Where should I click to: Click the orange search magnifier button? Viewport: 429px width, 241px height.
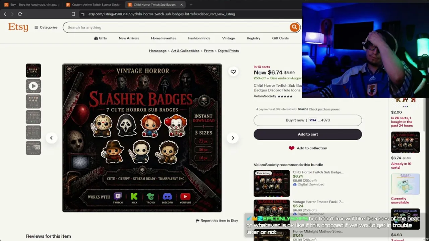click(x=294, y=27)
